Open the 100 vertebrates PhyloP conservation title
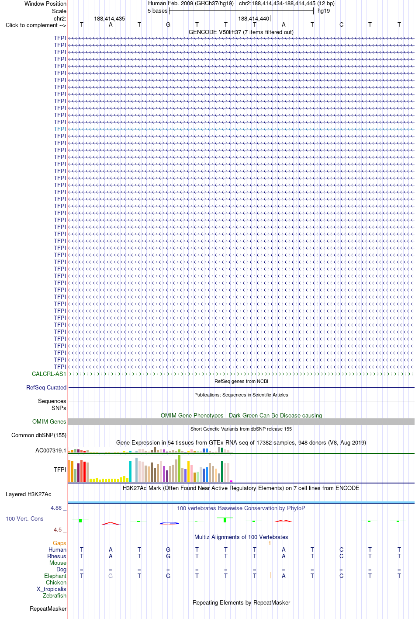 tap(241, 508)
